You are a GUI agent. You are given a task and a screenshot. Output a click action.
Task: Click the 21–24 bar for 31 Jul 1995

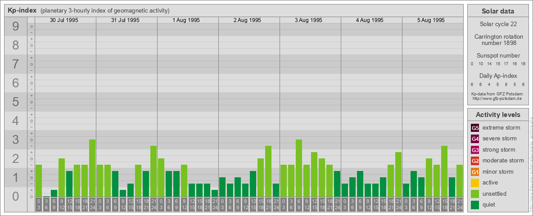pyautogui.click(x=154, y=171)
